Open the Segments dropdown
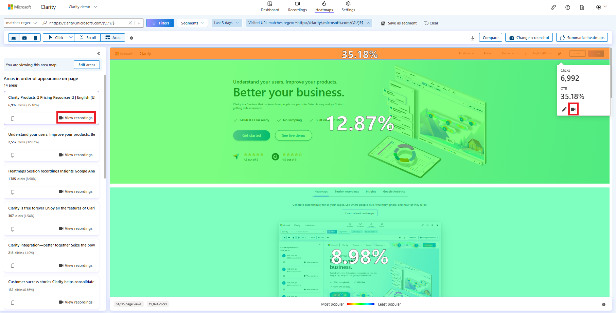Image resolution: width=616 pixels, height=313 pixels. pyautogui.click(x=192, y=23)
